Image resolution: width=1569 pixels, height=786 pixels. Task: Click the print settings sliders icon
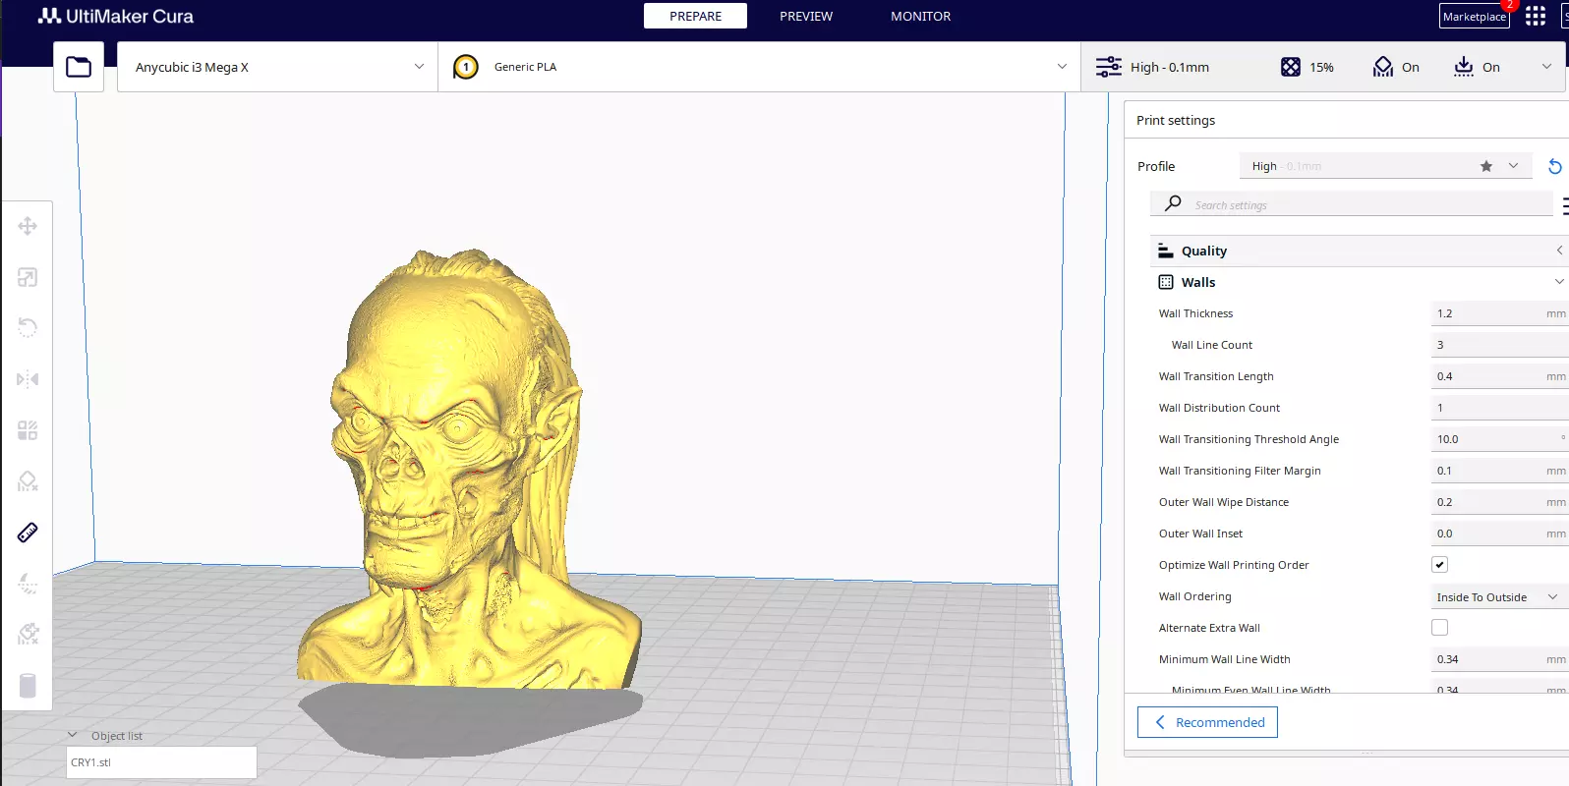pos(1109,67)
